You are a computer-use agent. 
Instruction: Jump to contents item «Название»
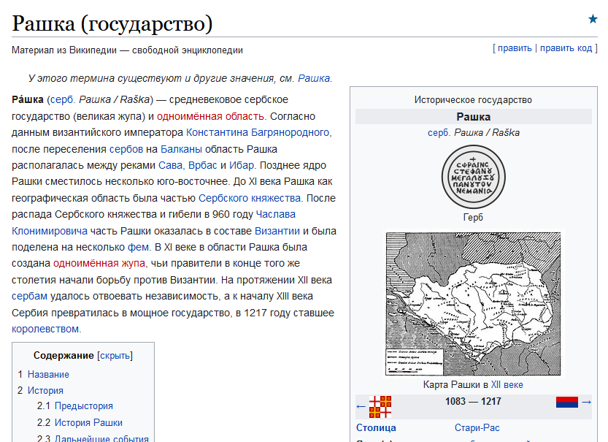click(x=48, y=375)
